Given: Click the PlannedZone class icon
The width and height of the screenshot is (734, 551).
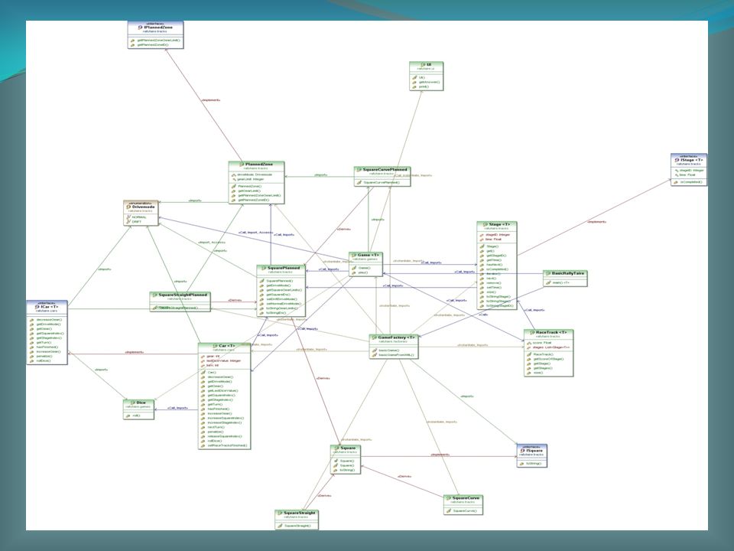Looking at the screenshot, I should pyautogui.click(x=242, y=165).
